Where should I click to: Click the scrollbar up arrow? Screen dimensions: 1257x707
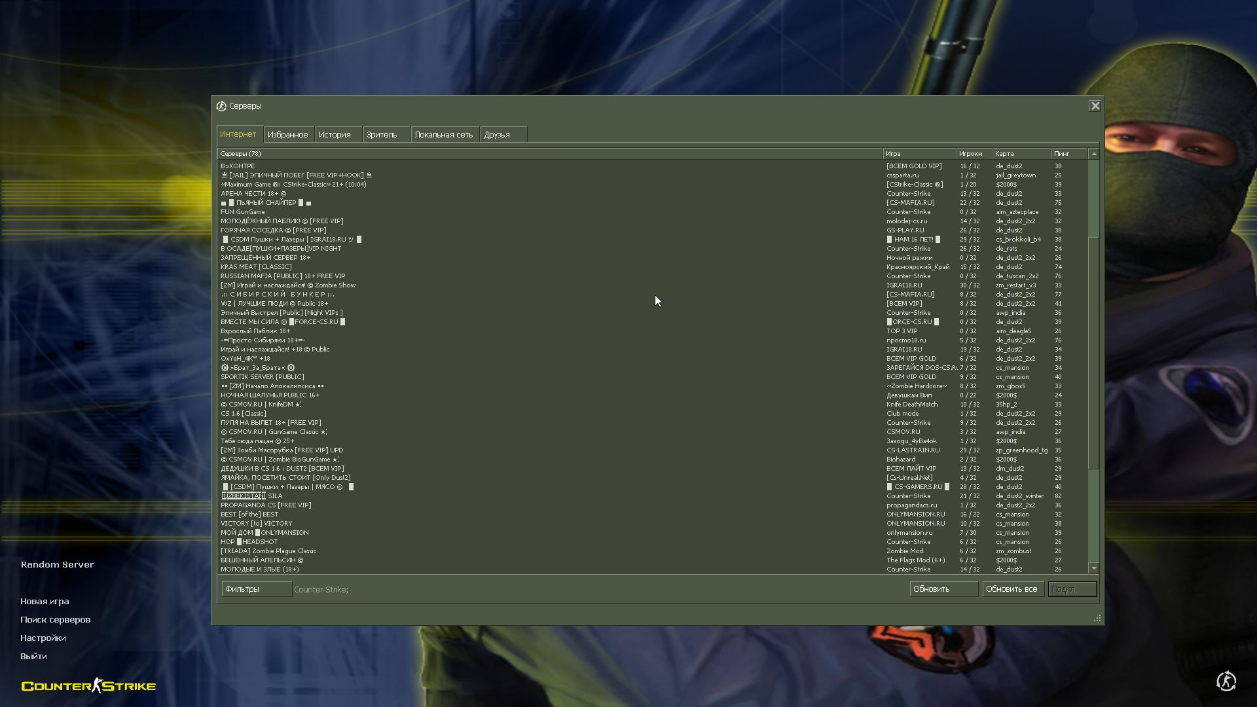[1093, 154]
